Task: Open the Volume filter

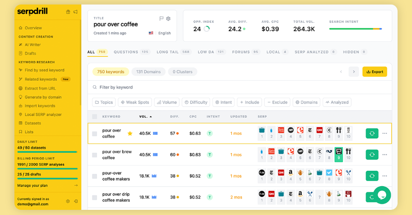Action: pos(167,102)
